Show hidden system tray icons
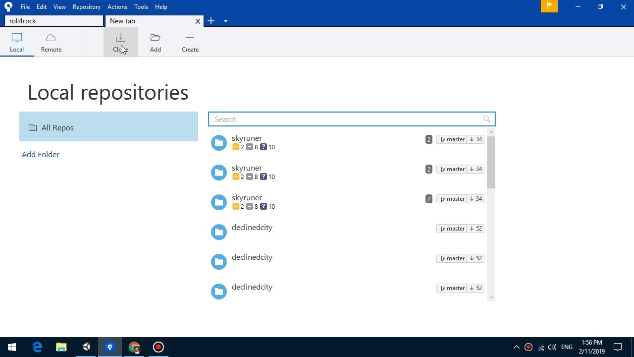Image resolution: width=634 pixels, height=357 pixels. (x=516, y=347)
